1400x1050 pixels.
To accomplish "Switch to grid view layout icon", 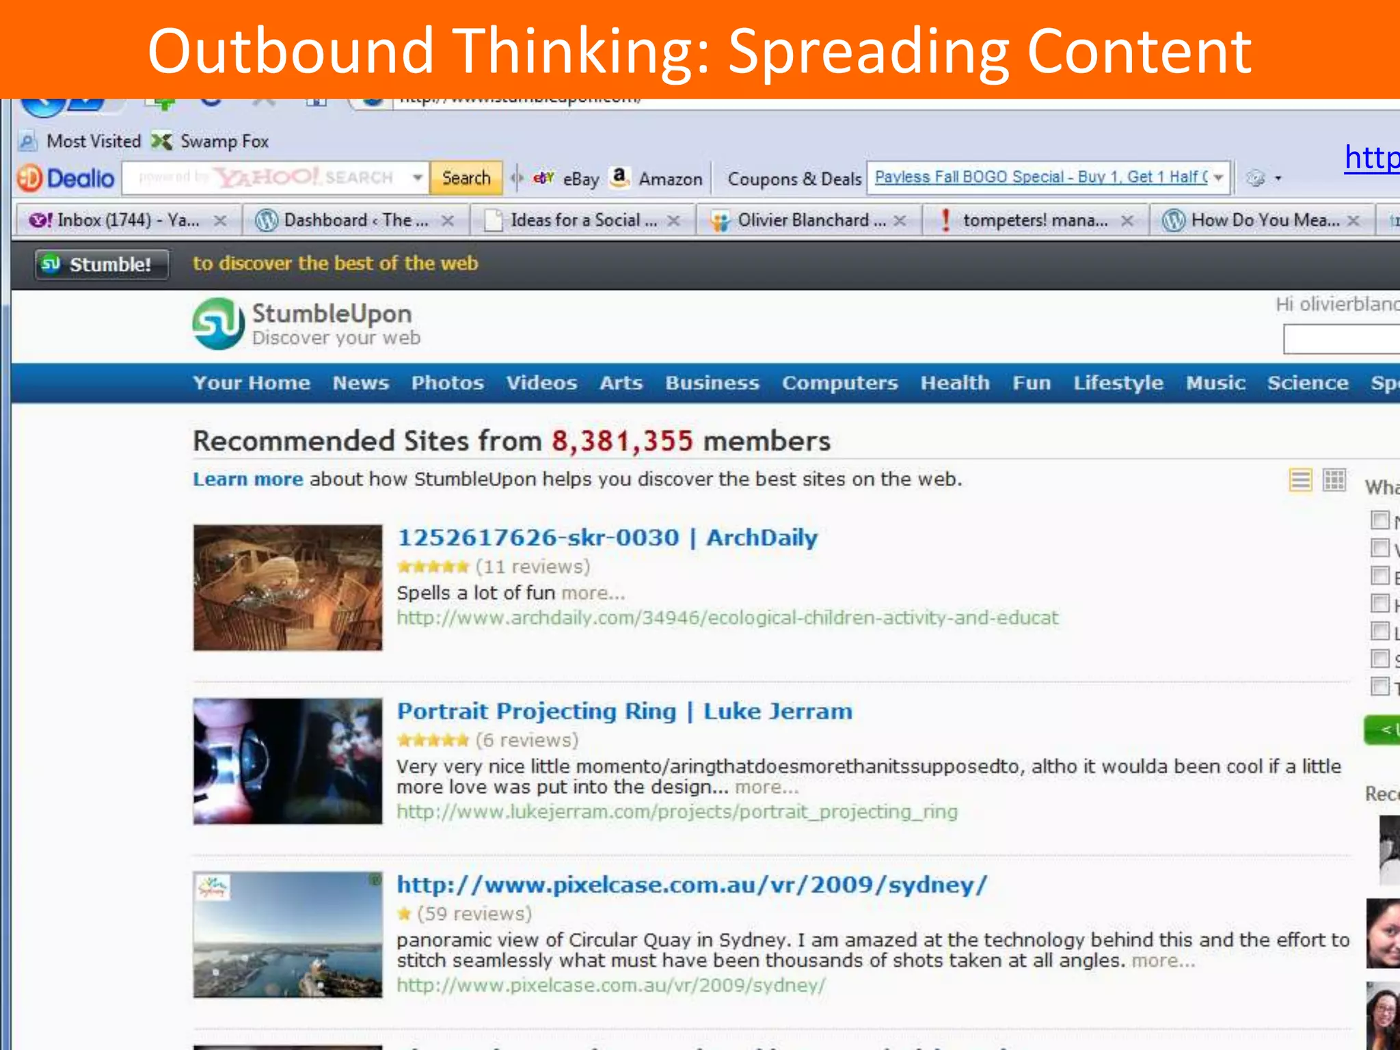I will tap(1334, 480).
